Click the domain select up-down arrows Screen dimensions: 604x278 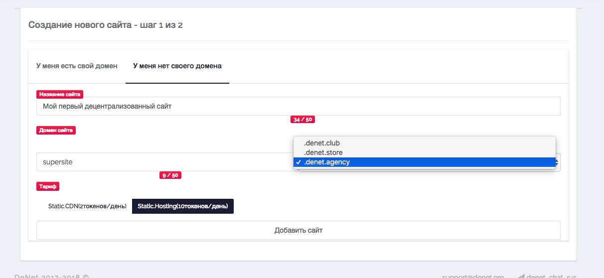(558, 162)
